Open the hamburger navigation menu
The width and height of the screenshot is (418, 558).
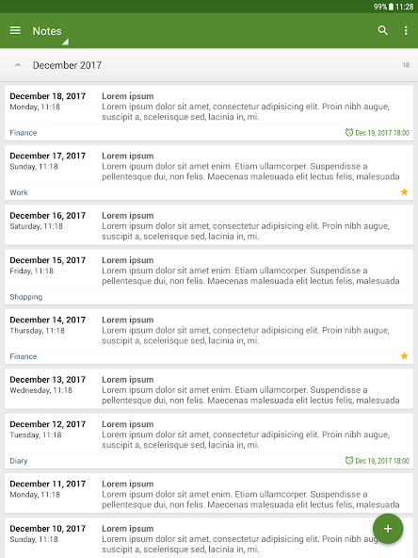tap(15, 30)
